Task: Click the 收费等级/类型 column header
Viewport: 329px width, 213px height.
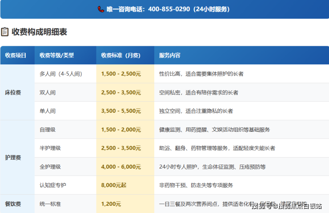Action: pyautogui.click(x=56, y=55)
